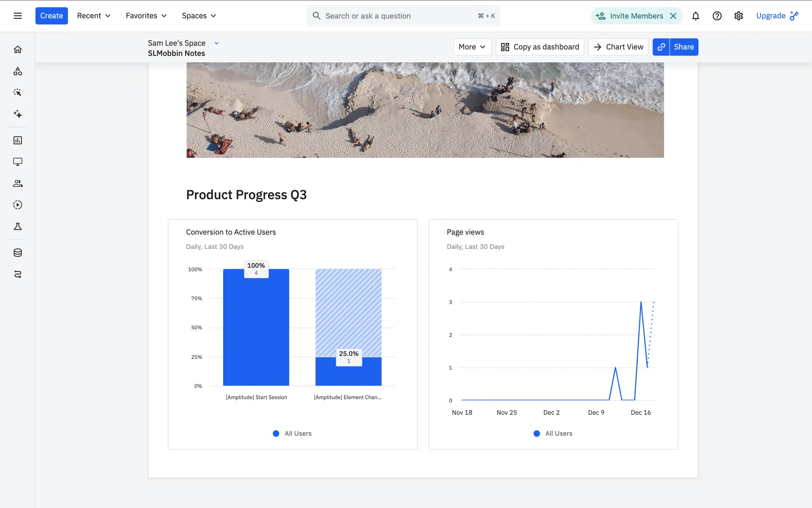Open the hamburger navigation menu
812x508 pixels.
pos(17,16)
